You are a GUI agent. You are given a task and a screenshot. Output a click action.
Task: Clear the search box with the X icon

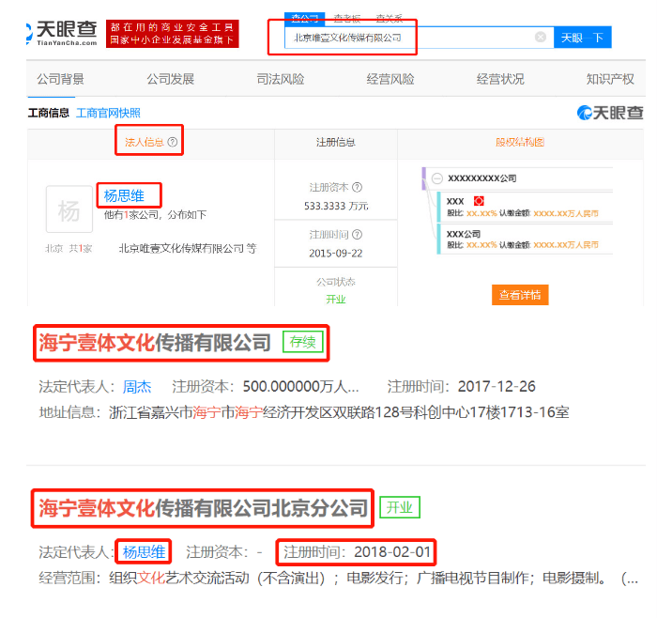click(x=541, y=38)
